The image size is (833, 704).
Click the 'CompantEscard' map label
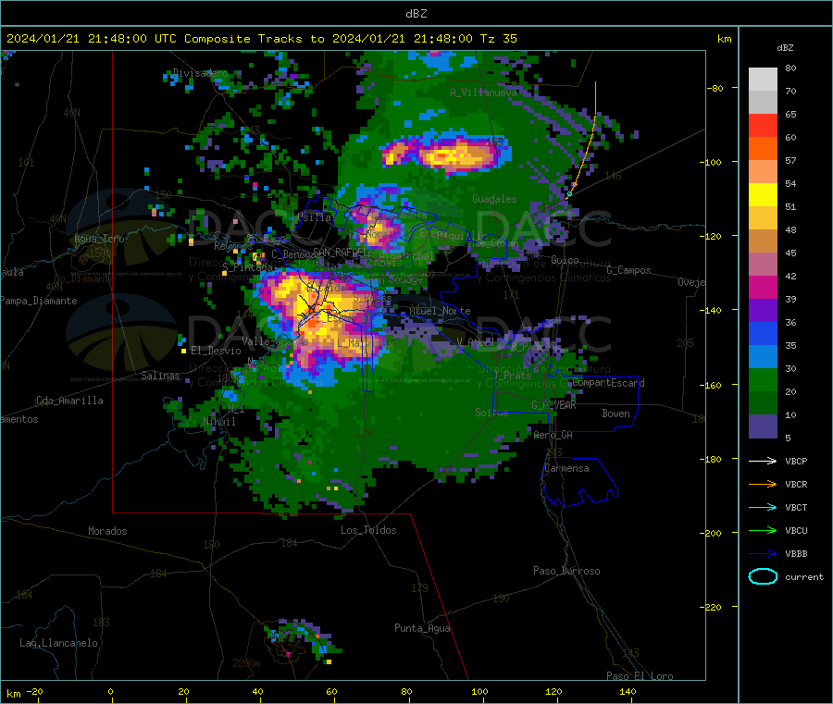coord(608,382)
